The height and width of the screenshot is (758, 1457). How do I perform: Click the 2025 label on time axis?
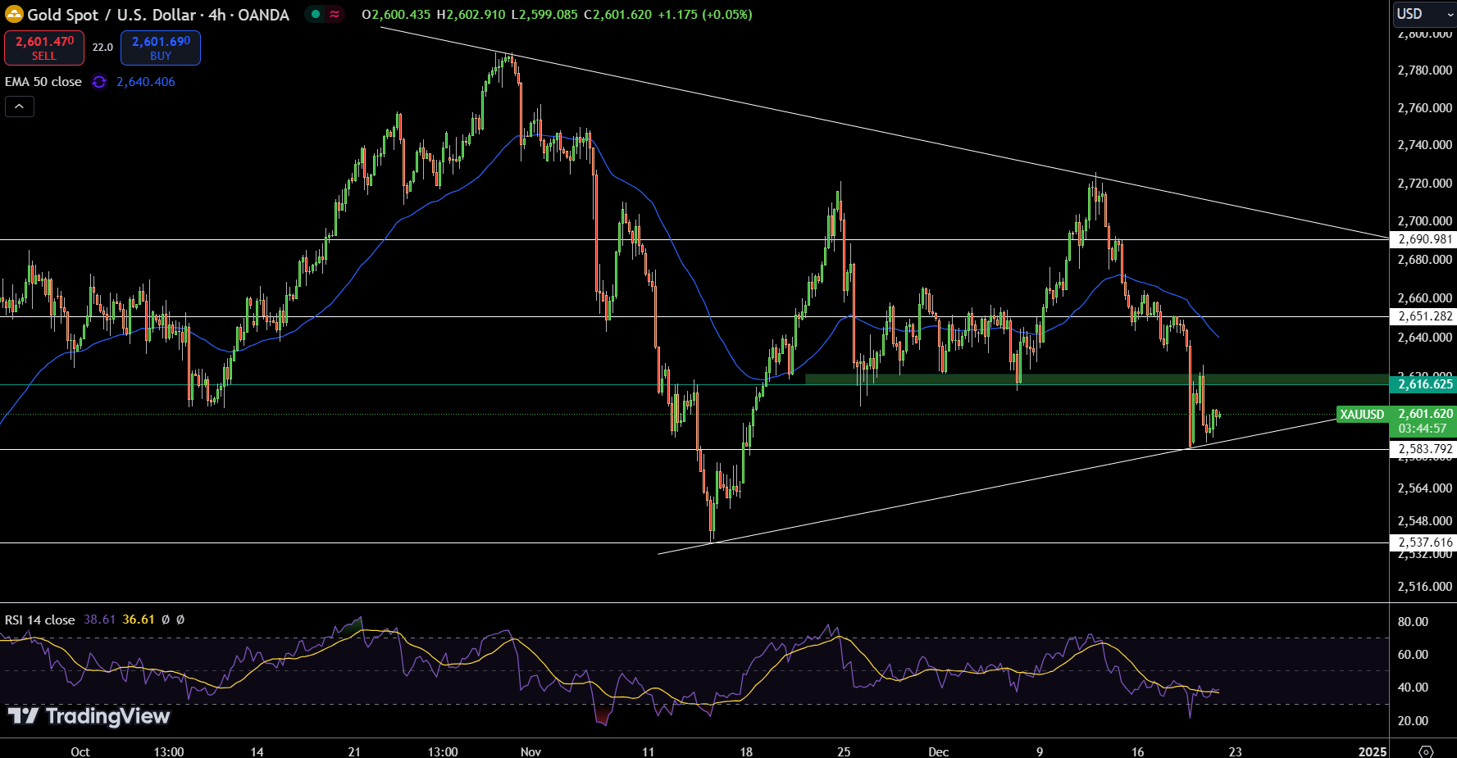(x=1373, y=751)
